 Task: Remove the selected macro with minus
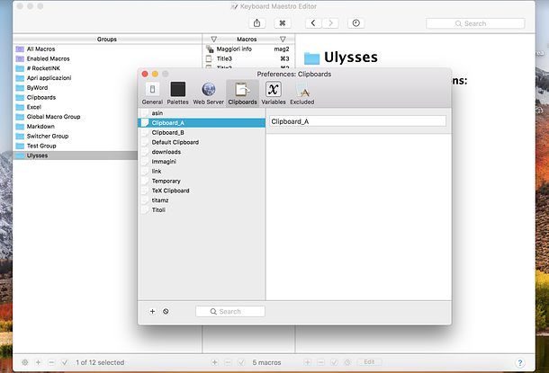228,362
